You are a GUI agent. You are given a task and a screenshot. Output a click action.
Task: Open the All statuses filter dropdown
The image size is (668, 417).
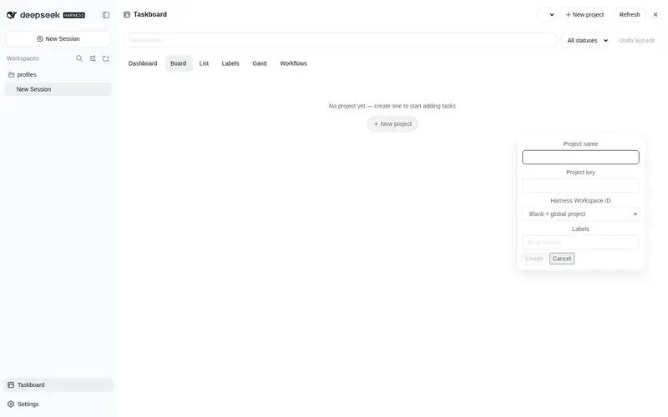click(587, 40)
